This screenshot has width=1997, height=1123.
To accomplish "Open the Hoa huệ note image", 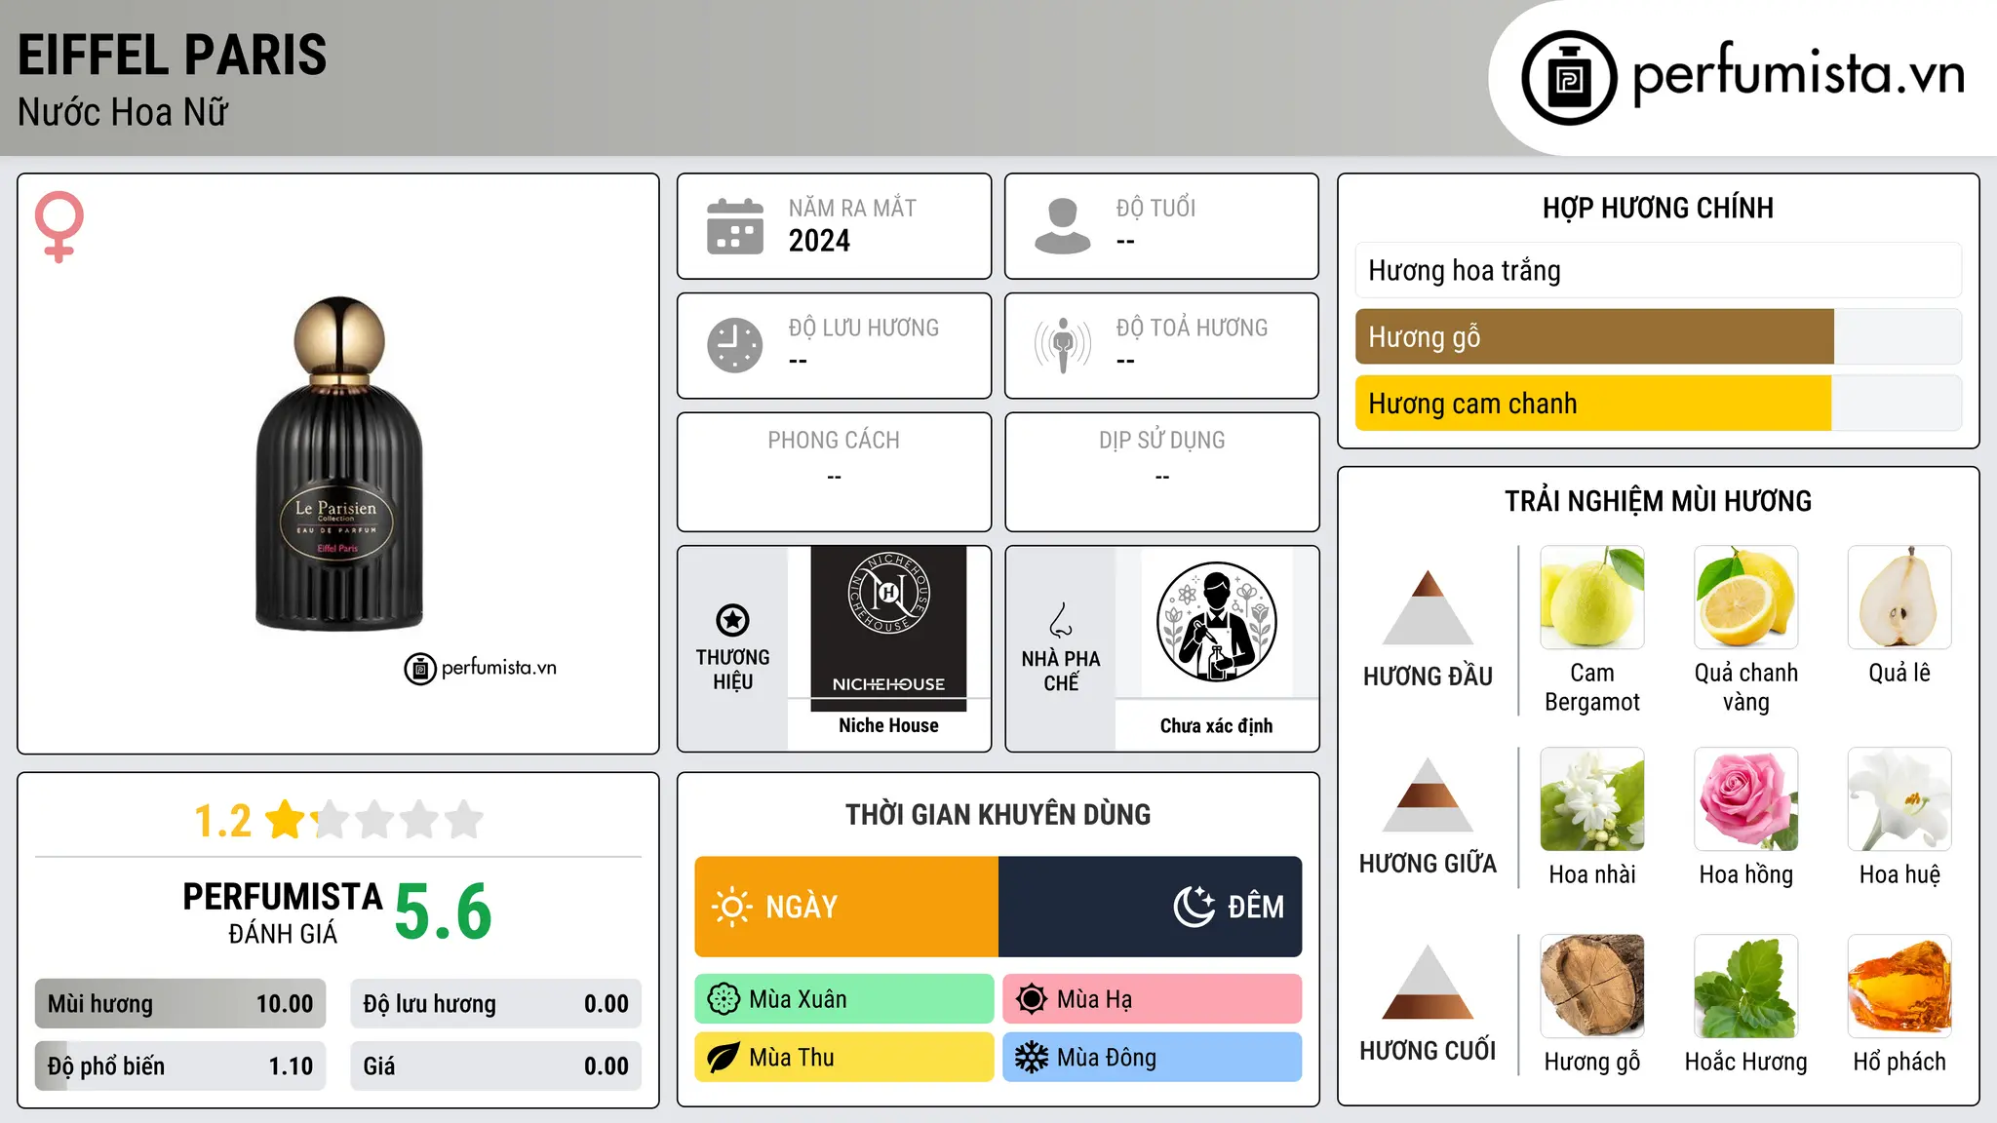I will tap(1899, 799).
